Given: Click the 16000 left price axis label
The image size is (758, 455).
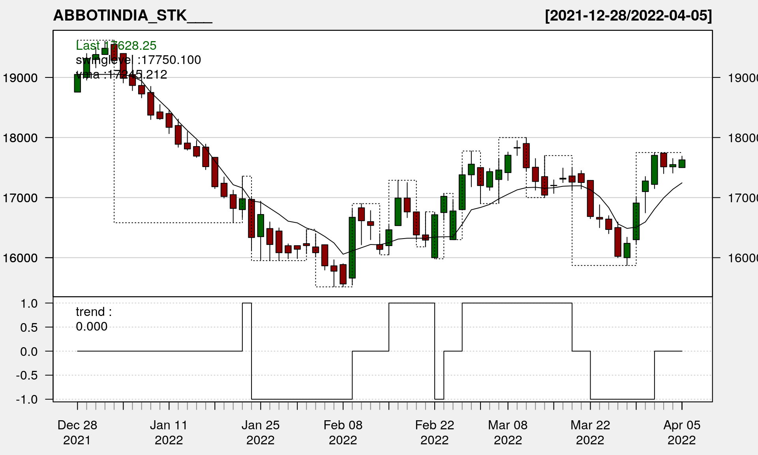Looking at the screenshot, I should (21, 258).
